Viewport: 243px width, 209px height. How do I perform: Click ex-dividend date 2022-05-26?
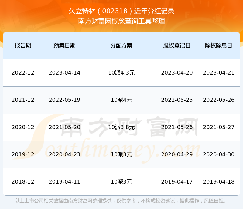coord(218,100)
